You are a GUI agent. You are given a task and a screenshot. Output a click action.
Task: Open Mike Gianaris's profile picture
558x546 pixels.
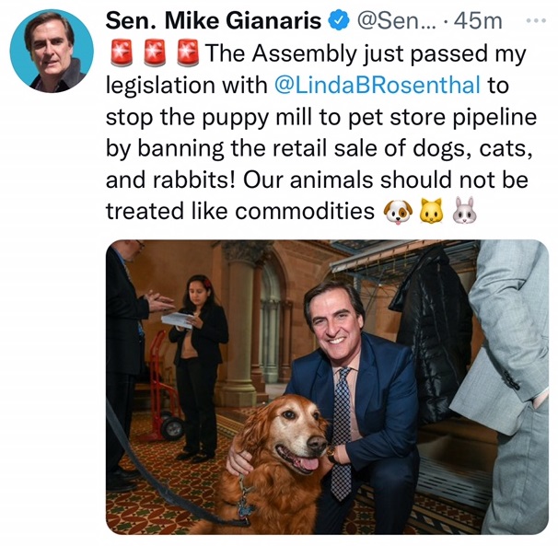[x=51, y=51]
